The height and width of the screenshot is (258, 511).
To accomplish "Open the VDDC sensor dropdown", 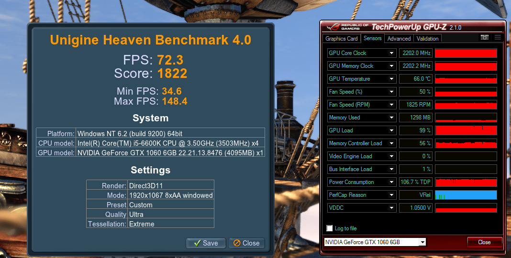I will pos(392,208).
